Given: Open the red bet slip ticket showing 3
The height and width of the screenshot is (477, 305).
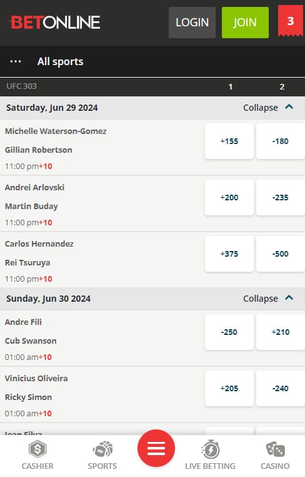Looking at the screenshot, I should [291, 21].
